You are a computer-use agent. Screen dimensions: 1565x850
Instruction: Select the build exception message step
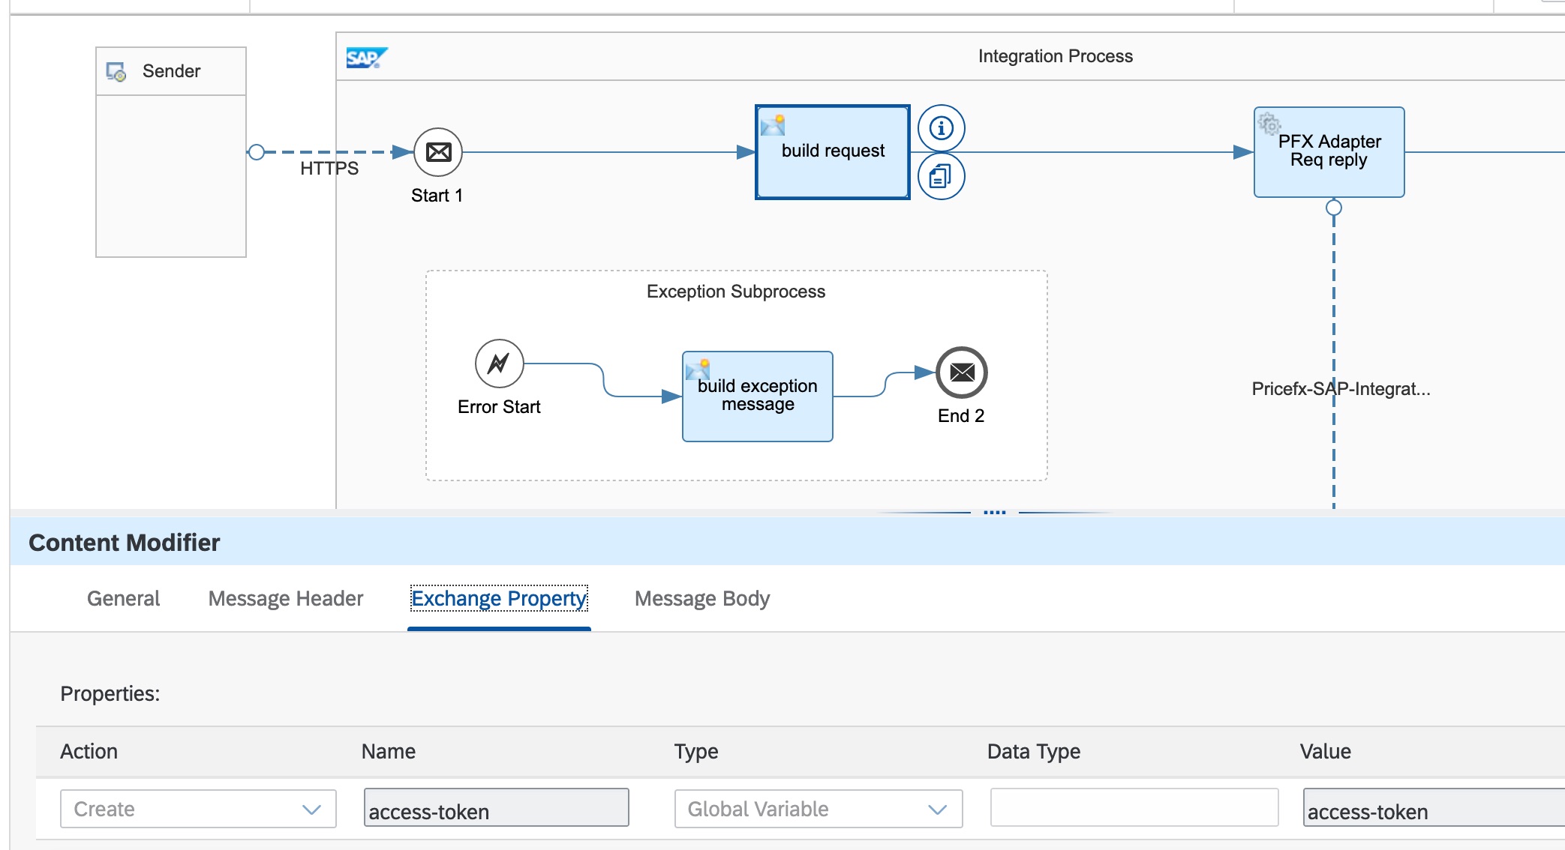coord(757,397)
